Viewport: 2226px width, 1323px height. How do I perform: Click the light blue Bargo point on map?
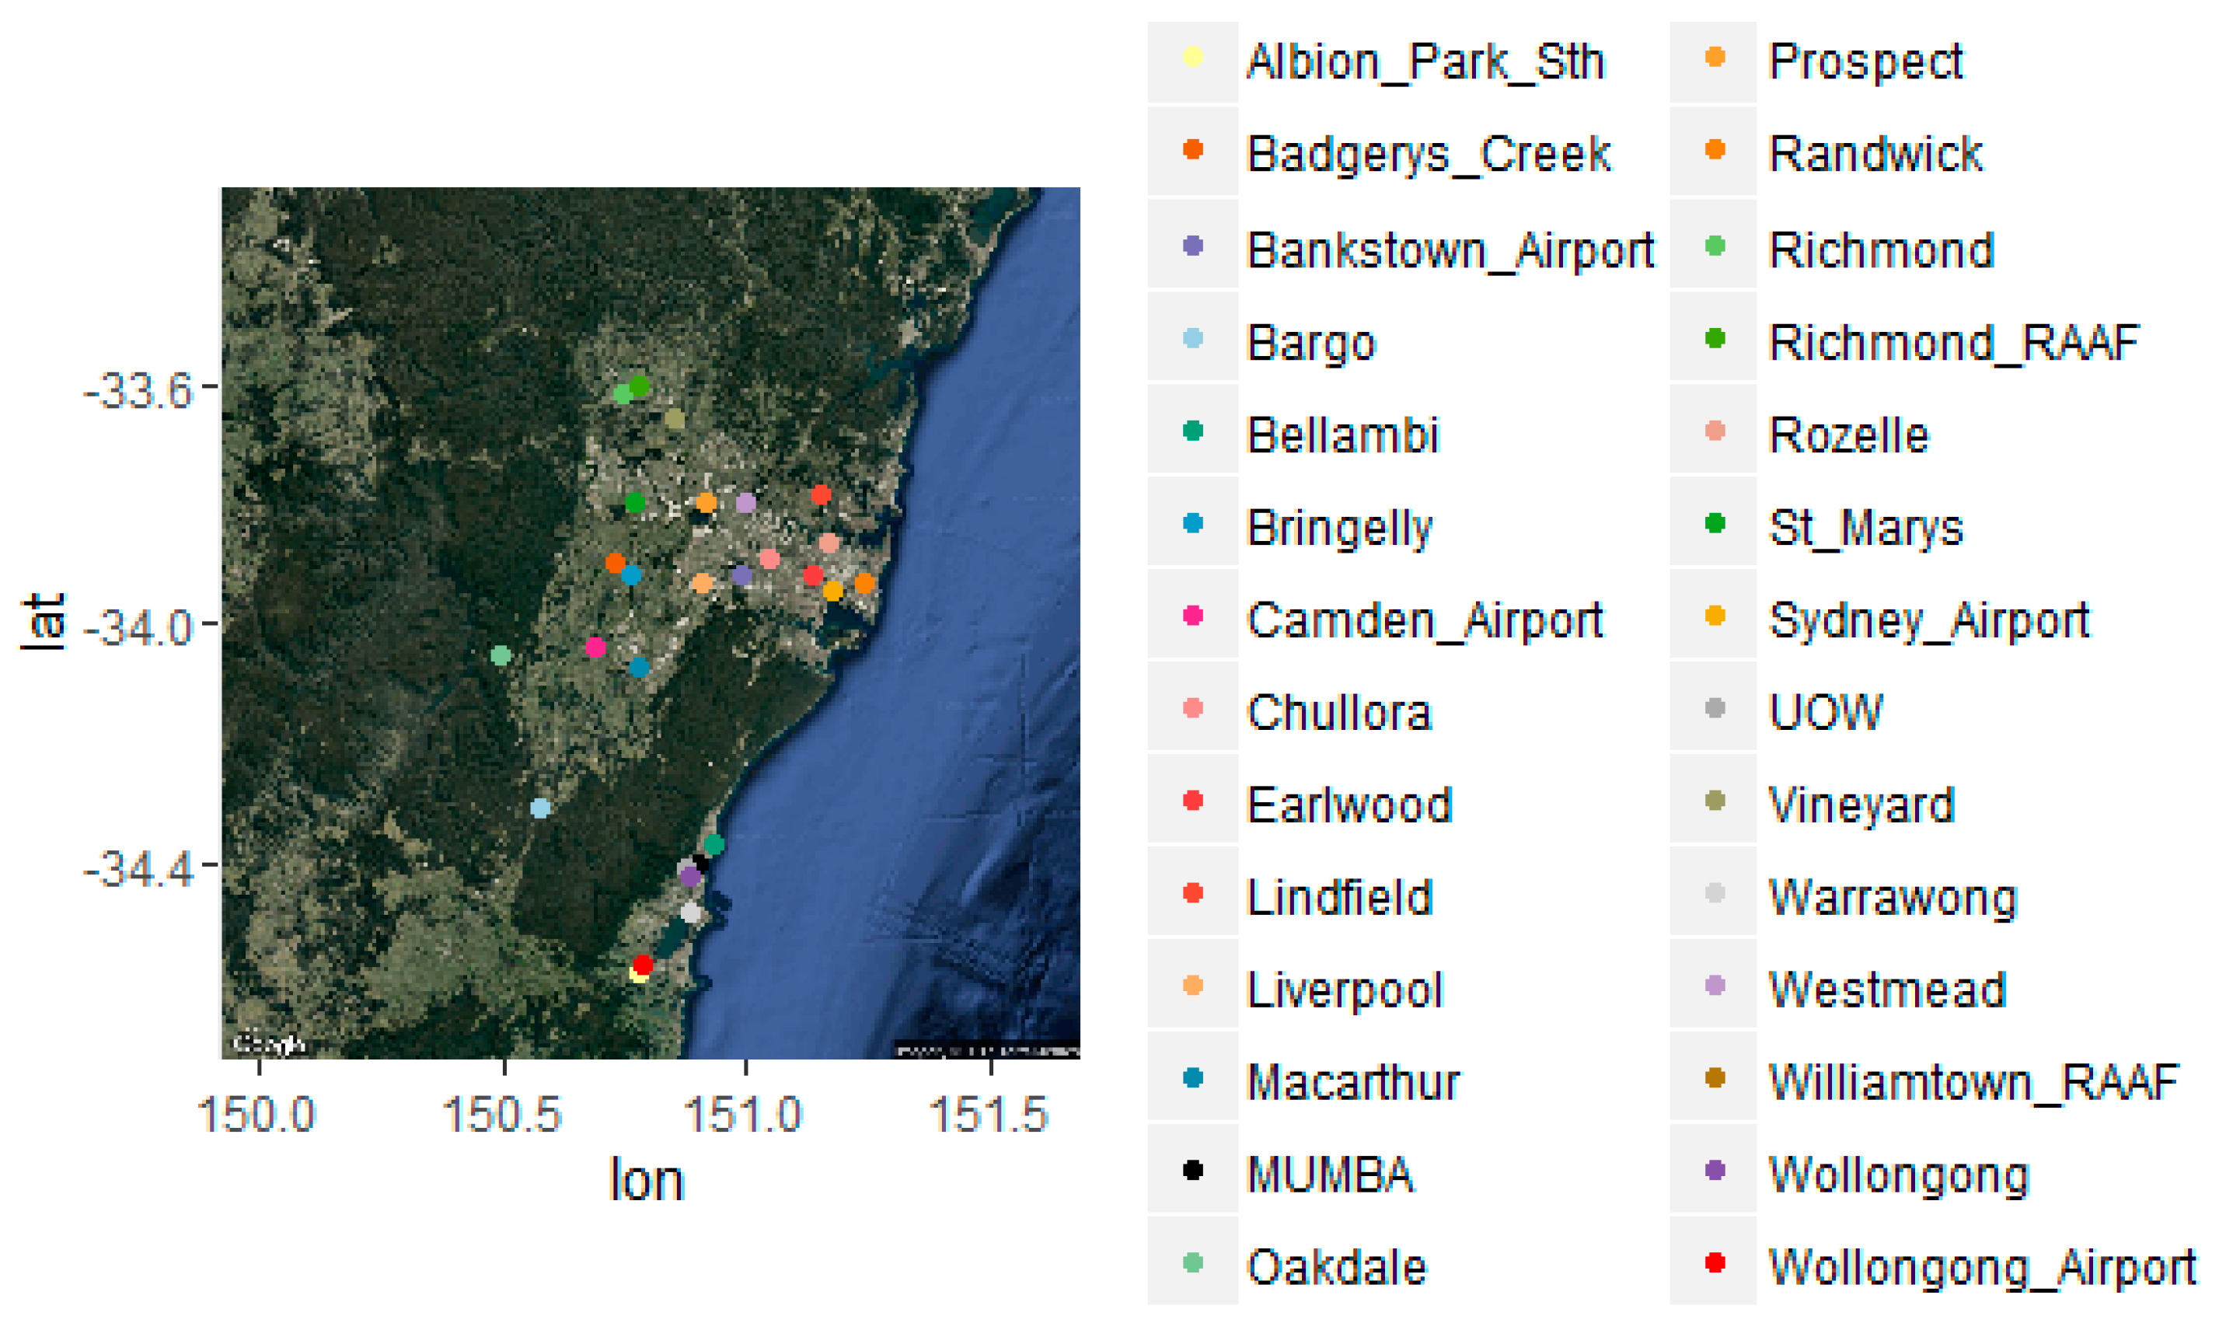[x=540, y=808]
